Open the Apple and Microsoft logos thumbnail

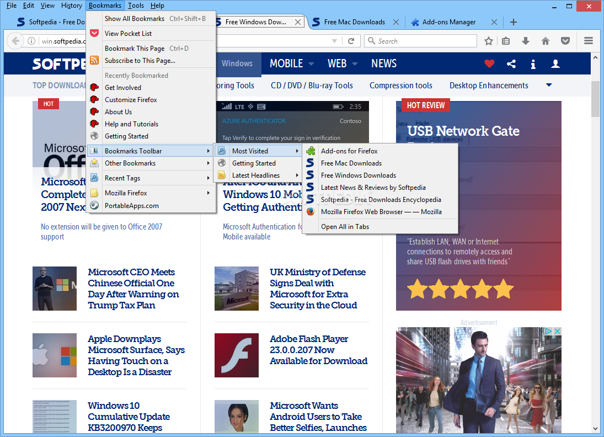(54, 355)
